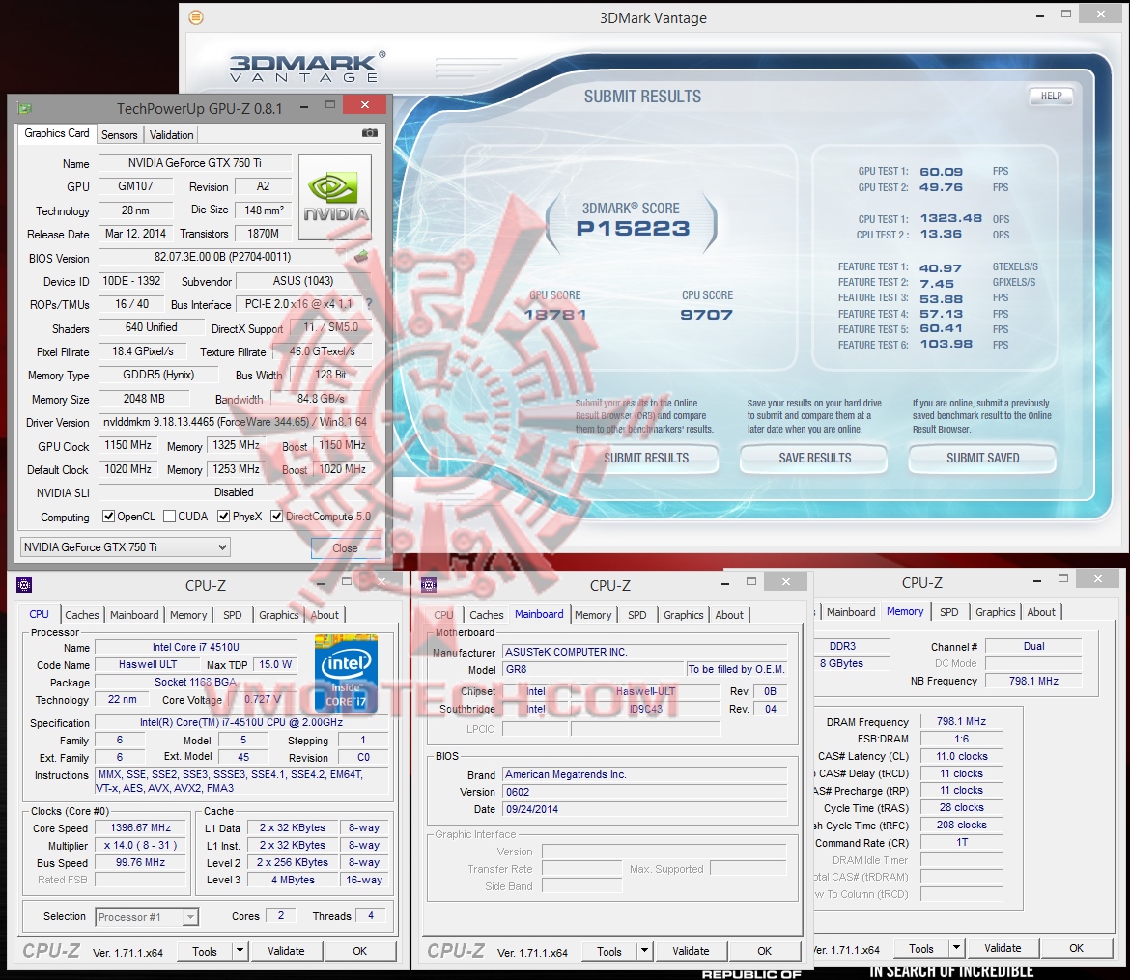Open Caches tab in left CPU-Z window

pos(81,615)
